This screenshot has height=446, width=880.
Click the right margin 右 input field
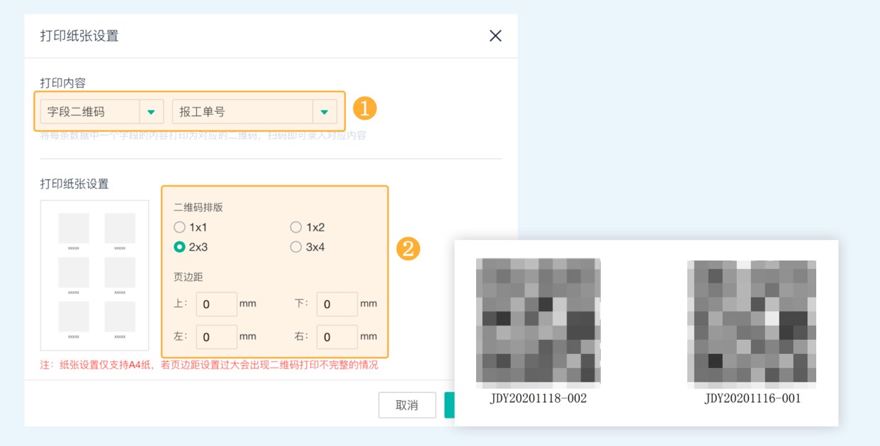pyautogui.click(x=337, y=337)
